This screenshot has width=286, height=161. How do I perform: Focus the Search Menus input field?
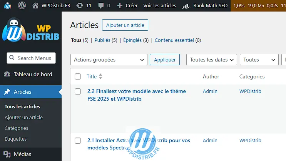click(31, 58)
